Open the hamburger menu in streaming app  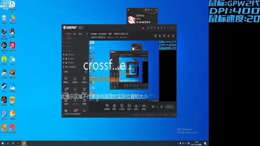tap(165, 28)
